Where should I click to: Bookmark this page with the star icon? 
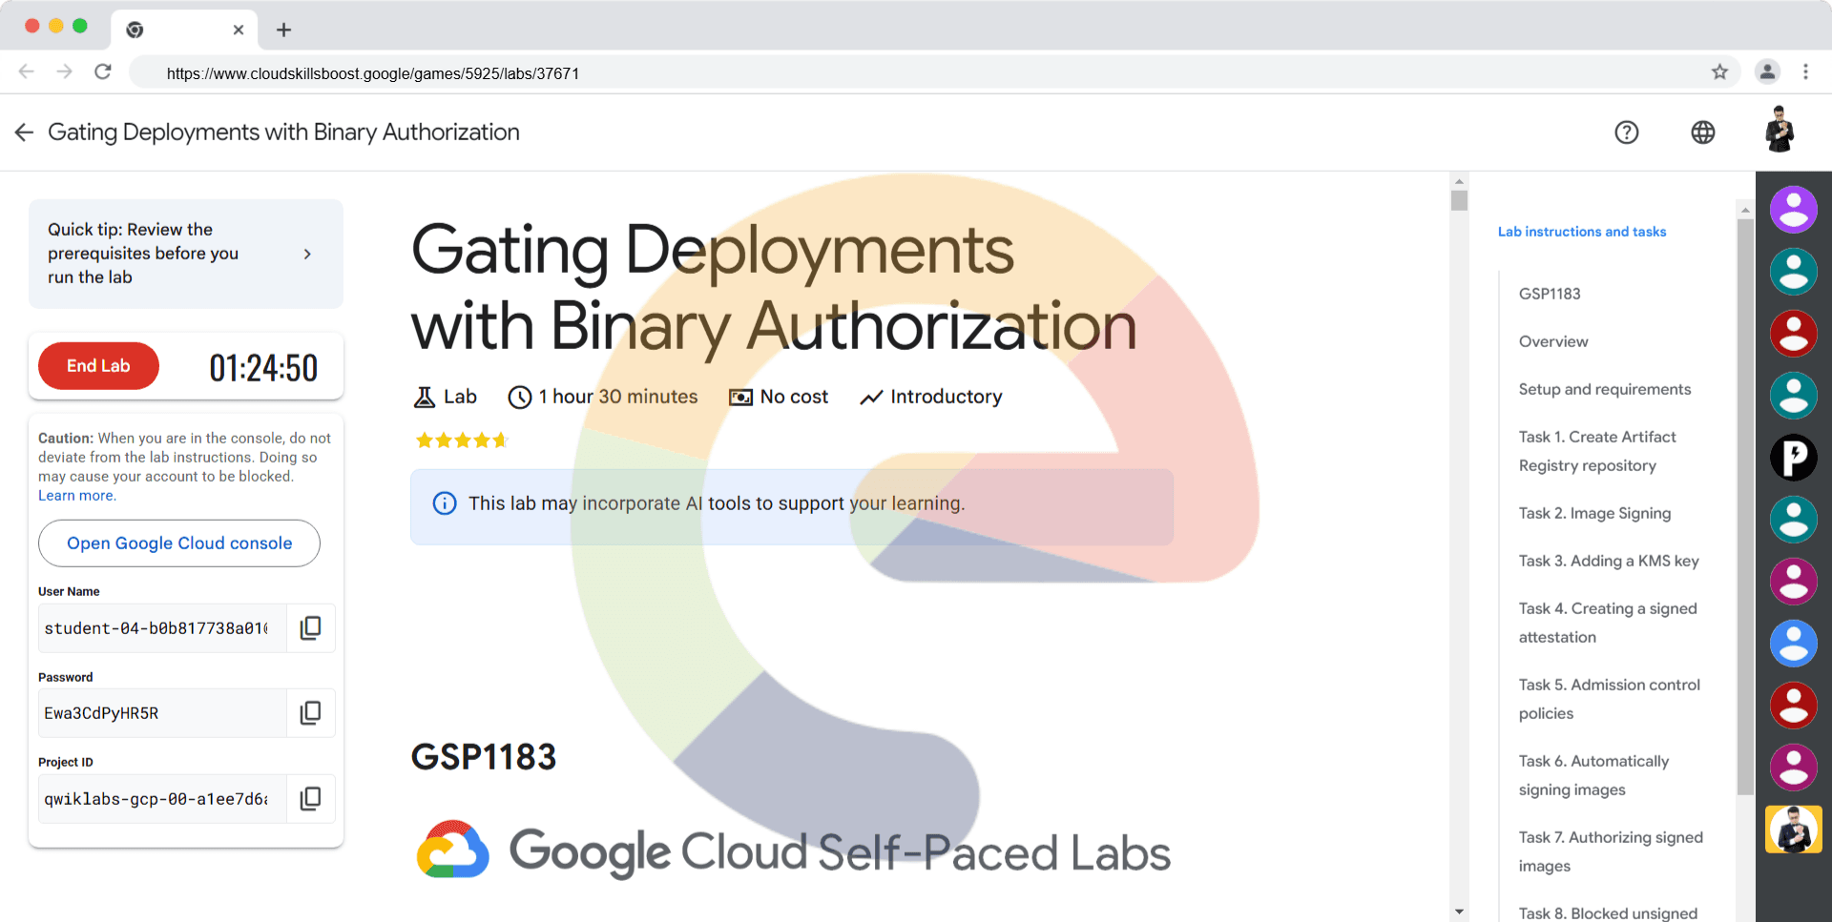coord(1719,72)
